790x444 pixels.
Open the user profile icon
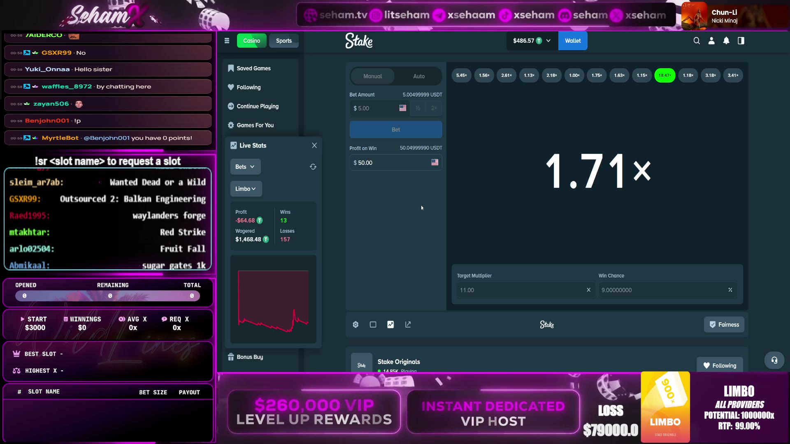[x=711, y=41]
